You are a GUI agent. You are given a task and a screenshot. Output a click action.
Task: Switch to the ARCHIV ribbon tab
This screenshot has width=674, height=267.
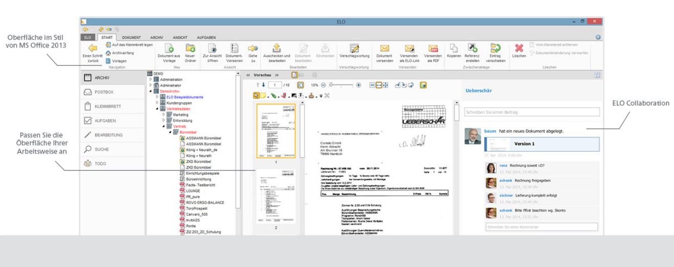tap(156, 38)
